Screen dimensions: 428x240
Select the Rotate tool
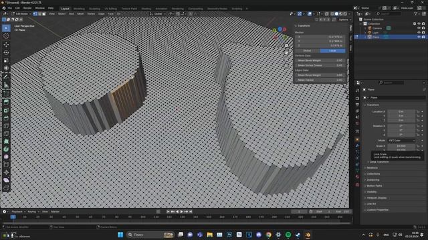(x=6, y=52)
